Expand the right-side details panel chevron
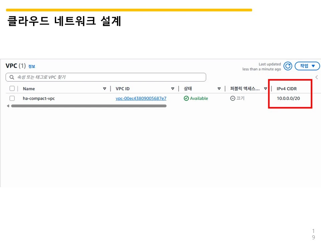Screen dimensions: 321x241 (x=317, y=77)
